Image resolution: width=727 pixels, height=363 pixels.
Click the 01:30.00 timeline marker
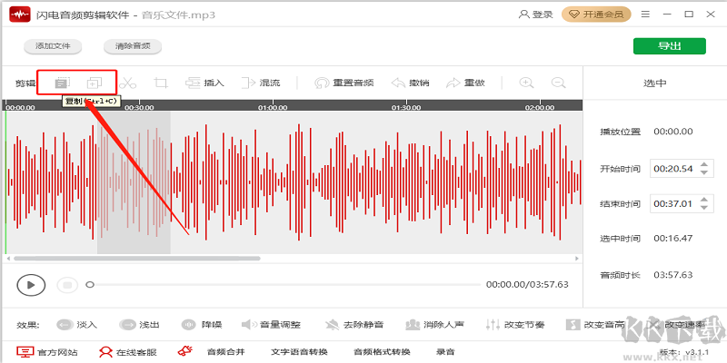pos(406,107)
